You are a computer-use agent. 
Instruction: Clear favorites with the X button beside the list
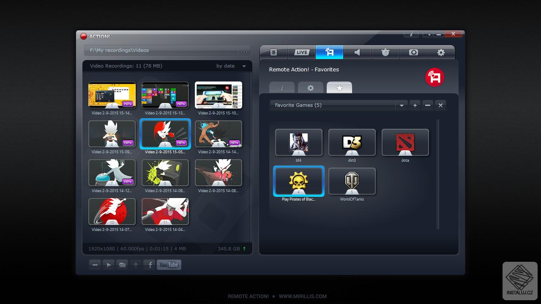tap(440, 105)
